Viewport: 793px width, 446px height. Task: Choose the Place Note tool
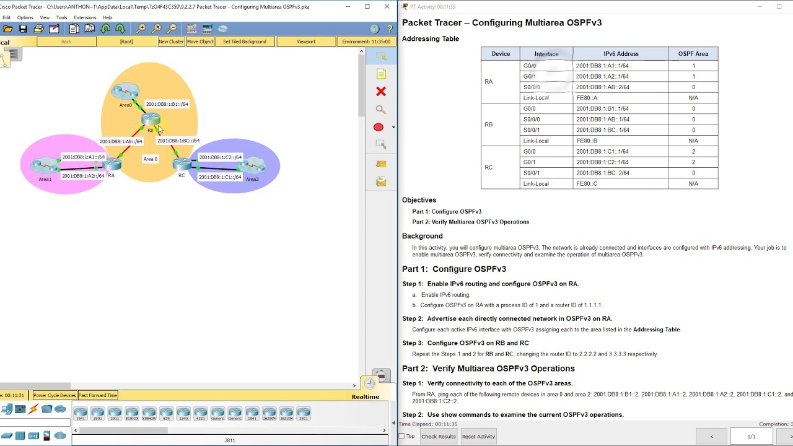(381, 74)
